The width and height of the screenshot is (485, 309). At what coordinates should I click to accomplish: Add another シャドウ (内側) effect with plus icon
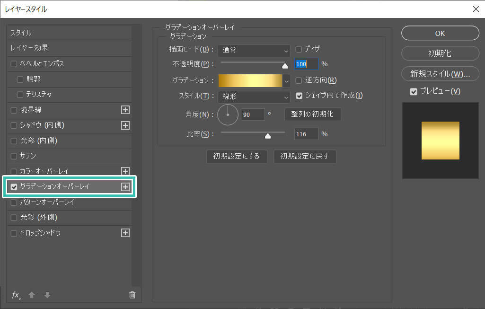pyautogui.click(x=125, y=125)
